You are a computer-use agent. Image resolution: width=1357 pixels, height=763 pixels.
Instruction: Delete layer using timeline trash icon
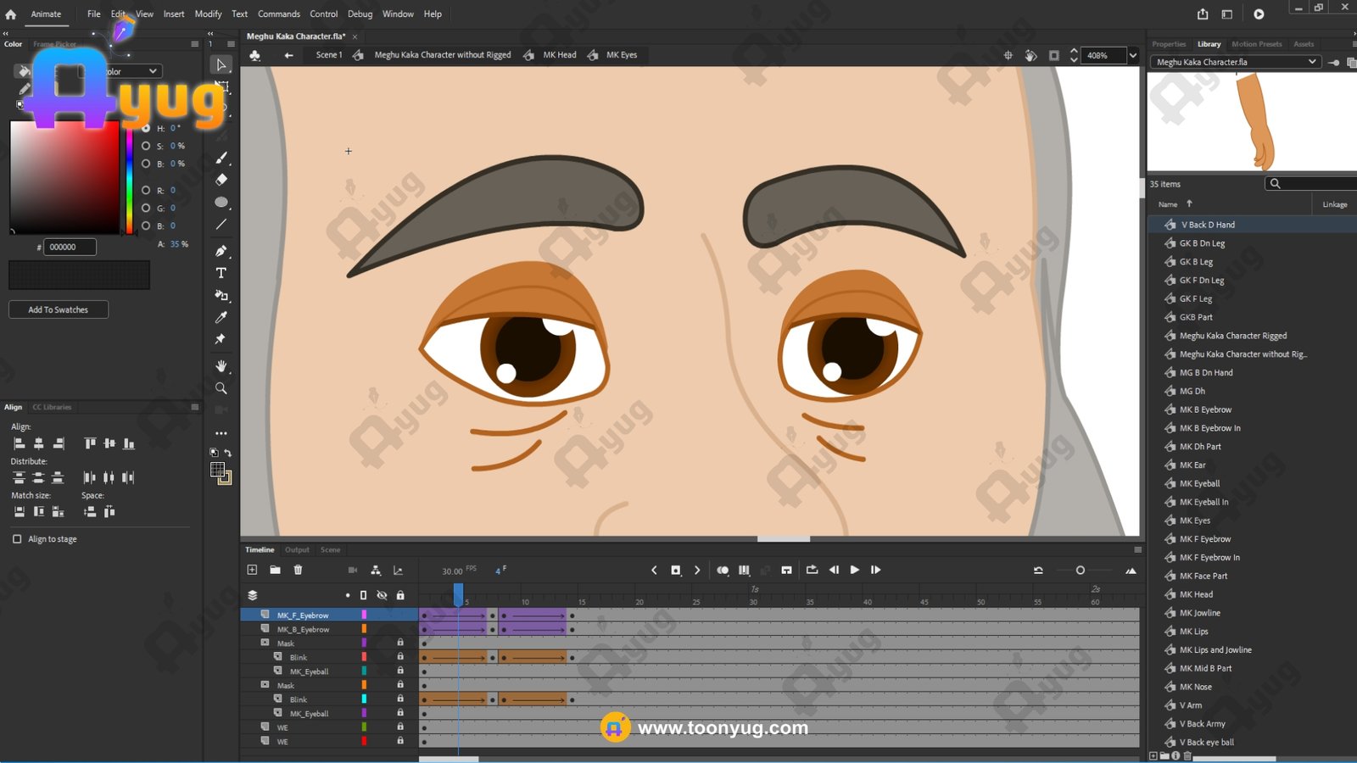tap(298, 570)
